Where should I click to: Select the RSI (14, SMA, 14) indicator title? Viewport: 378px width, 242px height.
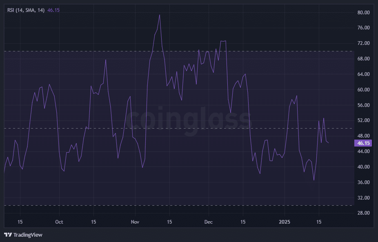point(26,10)
